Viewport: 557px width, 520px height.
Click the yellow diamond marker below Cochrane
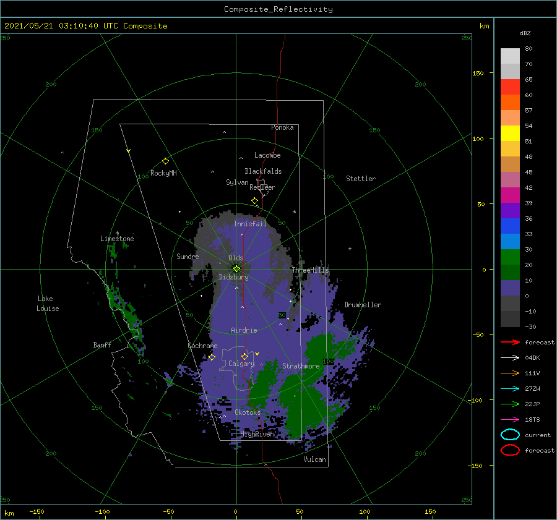(212, 357)
